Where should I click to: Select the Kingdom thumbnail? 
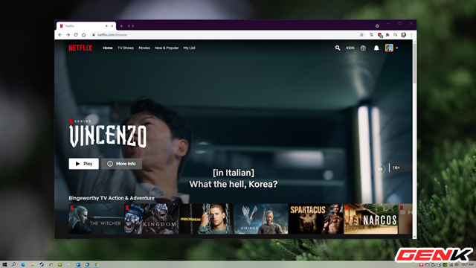(x=151, y=219)
